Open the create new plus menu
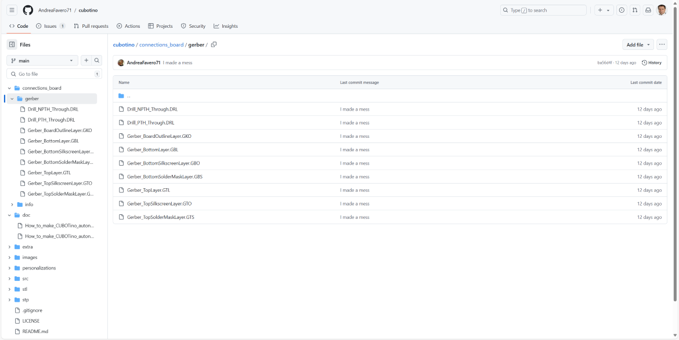The image size is (679, 340). [x=604, y=10]
